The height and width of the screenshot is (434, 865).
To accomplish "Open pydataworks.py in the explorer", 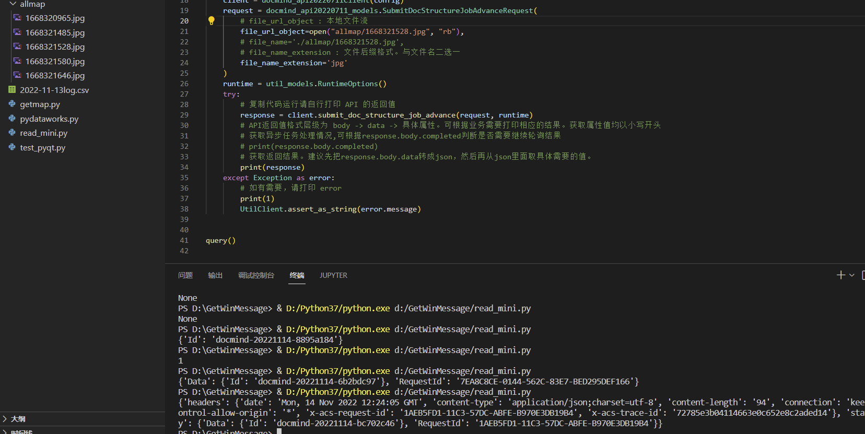I will (x=49, y=119).
